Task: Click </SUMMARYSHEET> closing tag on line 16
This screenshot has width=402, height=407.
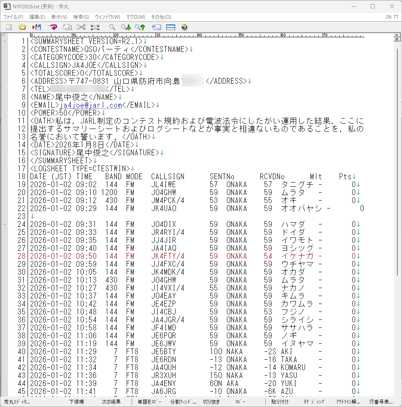Action: [61, 161]
